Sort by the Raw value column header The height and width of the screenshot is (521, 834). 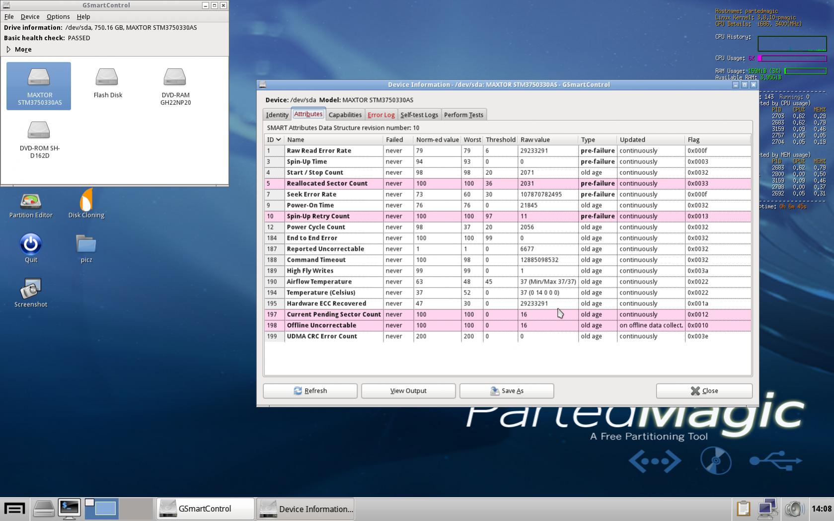click(x=548, y=140)
